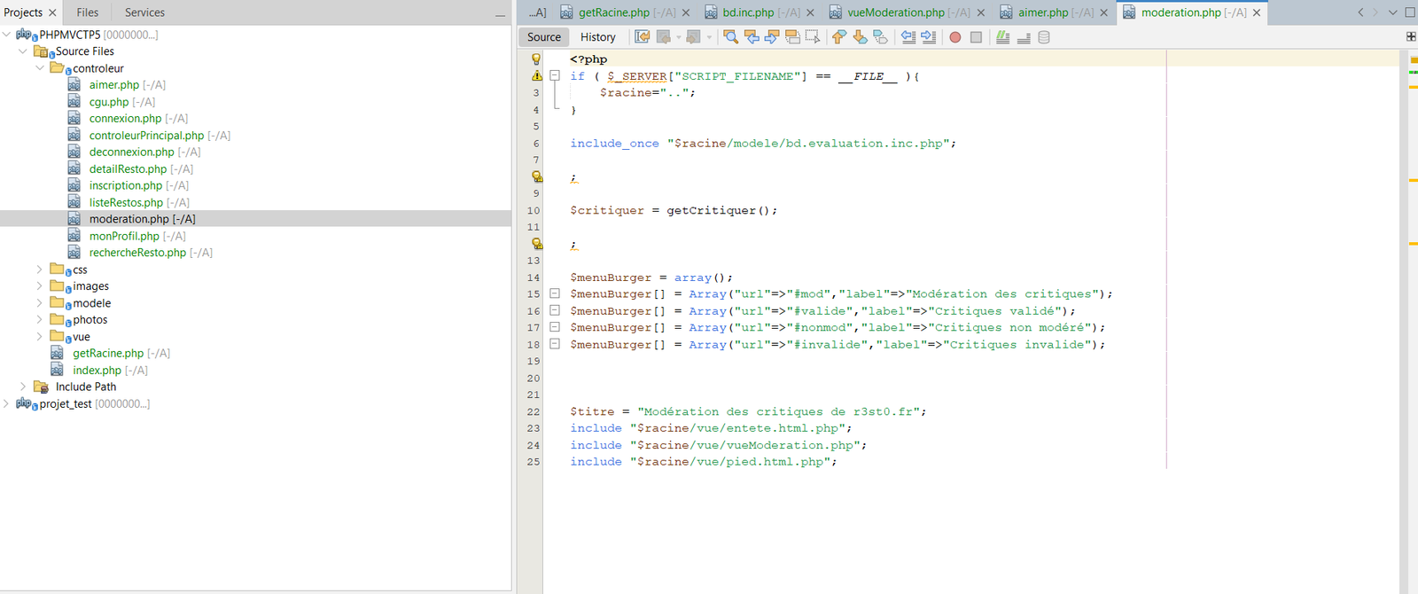The height and width of the screenshot is (594, 1418).
Task: Click the Find Selection magnifier icon
Action: [x=730, y=37]
